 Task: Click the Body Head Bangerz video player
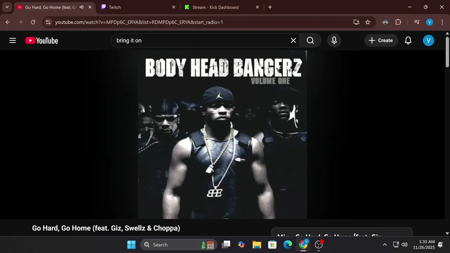[x=222, y=135]
